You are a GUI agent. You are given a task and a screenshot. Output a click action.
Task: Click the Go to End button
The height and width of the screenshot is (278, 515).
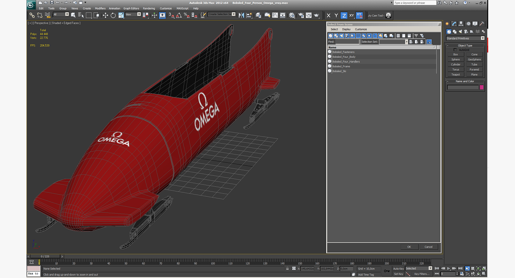click(x=460, y=268)
